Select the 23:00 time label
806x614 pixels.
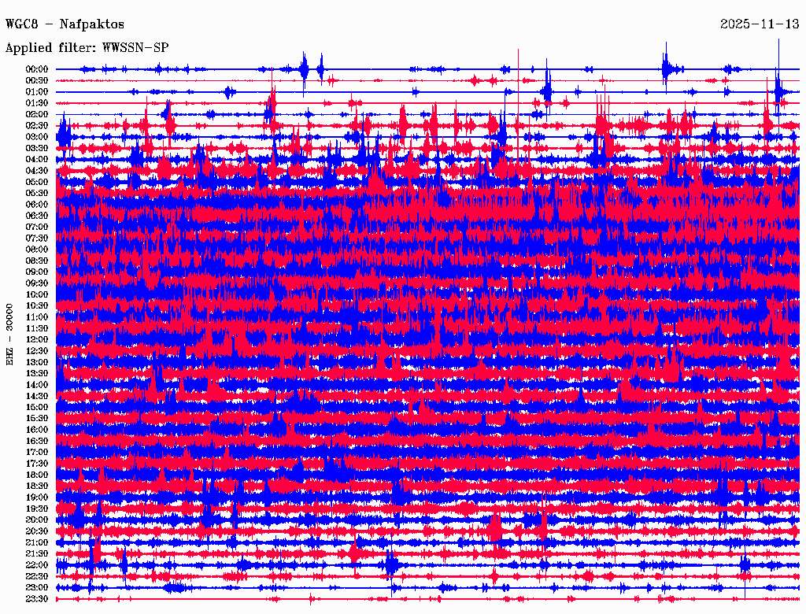37,588
